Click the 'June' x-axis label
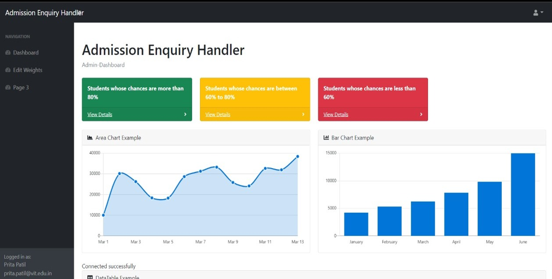552x279 pixels. (x=523, y=242)
